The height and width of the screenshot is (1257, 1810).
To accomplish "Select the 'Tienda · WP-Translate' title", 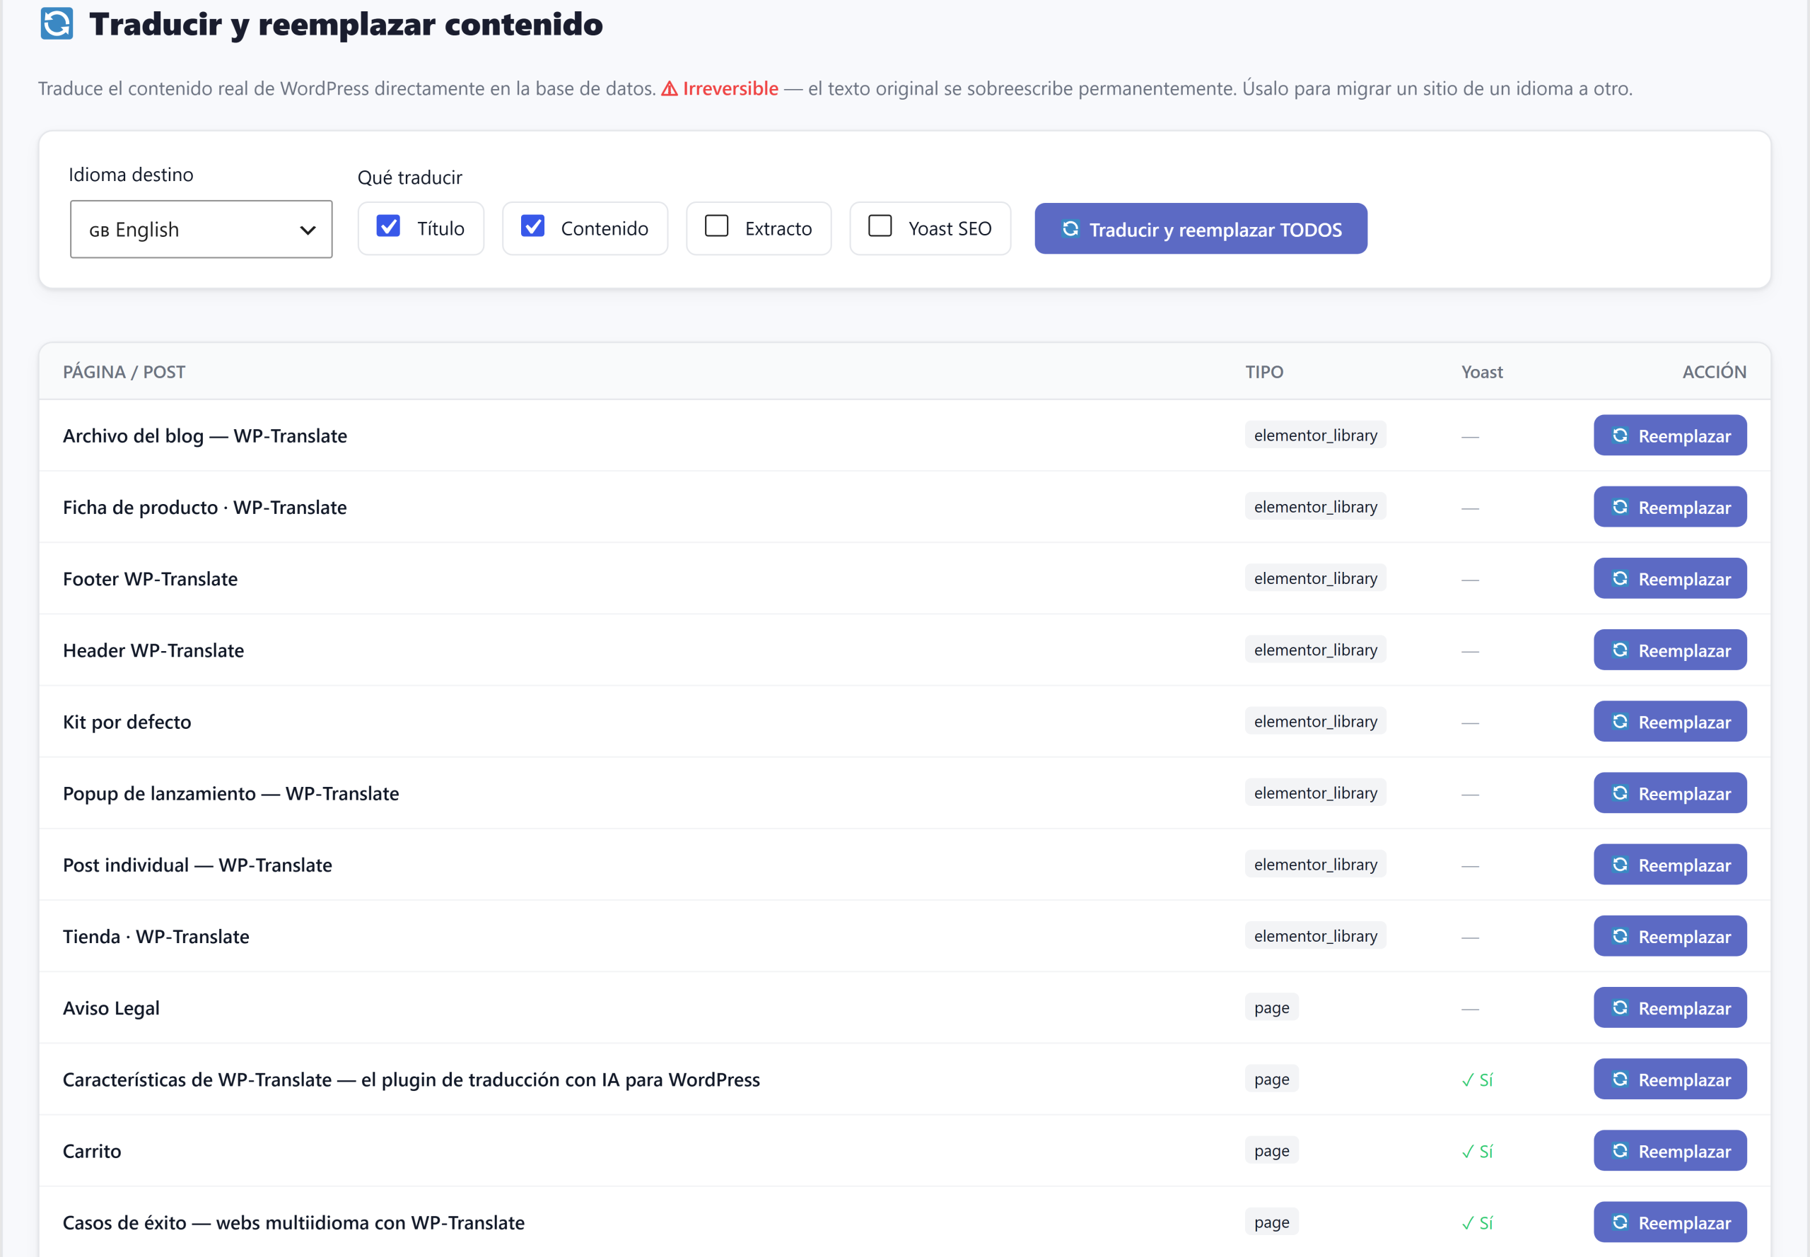I will [156, 937].
